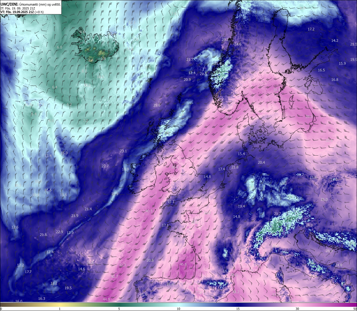357x311 pixels.
Task: Select the 42.7 value in the pink band
Action: [114, 277]
